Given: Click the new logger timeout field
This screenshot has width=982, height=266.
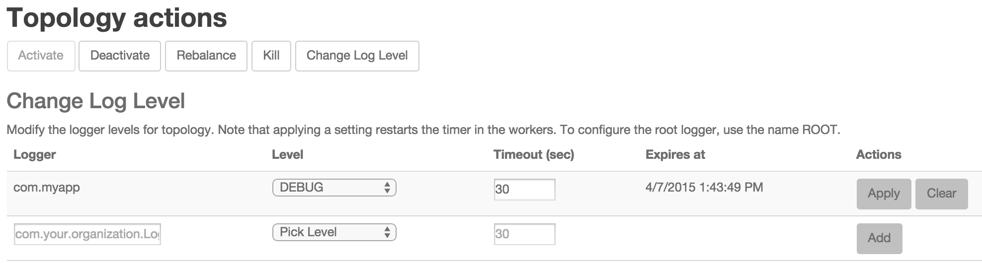Looking at the screenshot, I should (524, 234).
